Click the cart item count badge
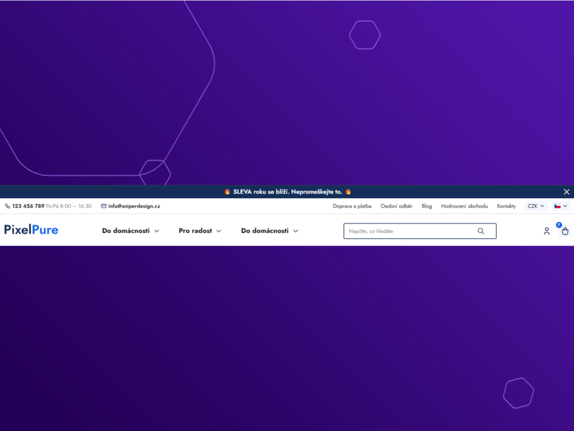The width and height of the screenshot is (574, 431). tap(559, 225)
